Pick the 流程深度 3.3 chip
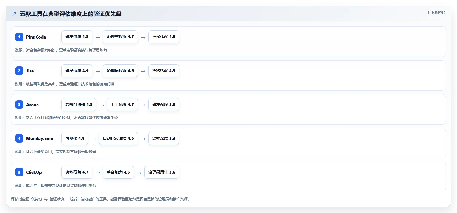 click(164, 138)
